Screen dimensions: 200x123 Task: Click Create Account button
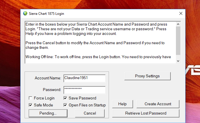point(158,104)
